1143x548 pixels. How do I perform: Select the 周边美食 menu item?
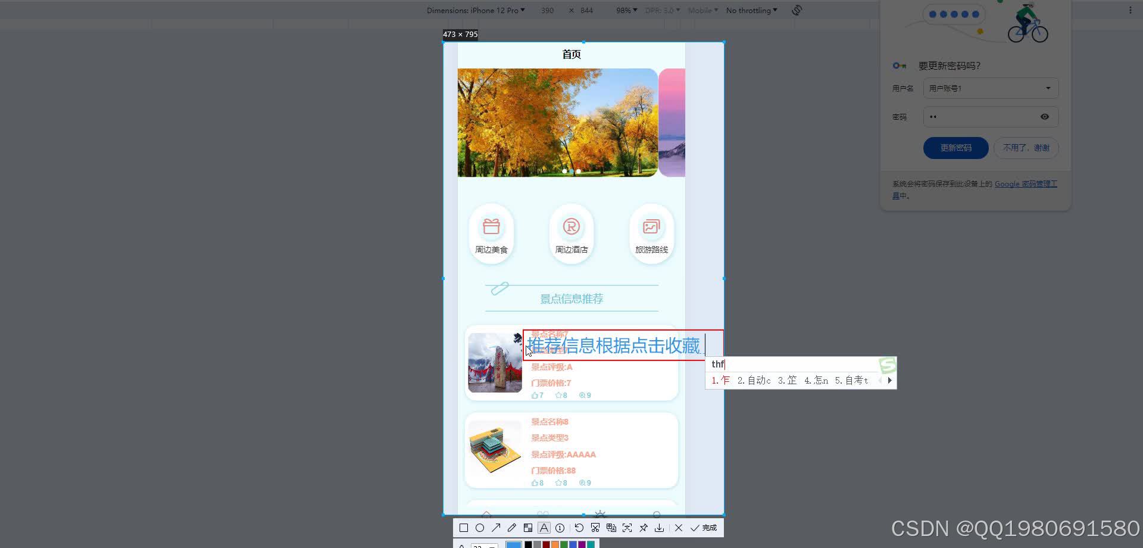click(491, 233)
